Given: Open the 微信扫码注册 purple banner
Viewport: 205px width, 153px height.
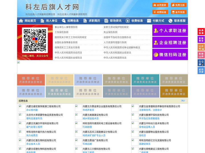Looking at the screenshot, I should 170,54.
